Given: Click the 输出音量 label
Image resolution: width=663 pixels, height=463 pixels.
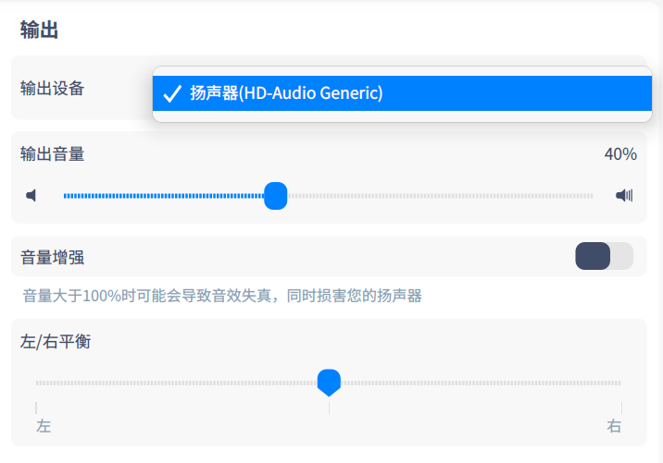Looking at the screenshot, I should pos(53,154).
